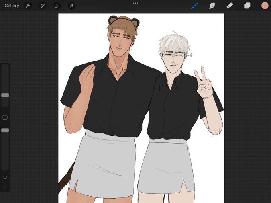Viewport: 271px width, 203px height.
Task: Open the Actions wrench menu
Action: (x=28, y=6)
